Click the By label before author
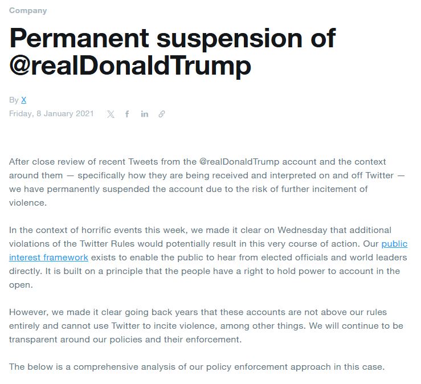Viewport: 421px width, 384px height. click(14, 100)
